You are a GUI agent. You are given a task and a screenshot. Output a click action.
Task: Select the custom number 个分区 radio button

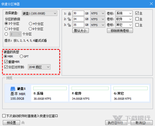click(6, 34)
